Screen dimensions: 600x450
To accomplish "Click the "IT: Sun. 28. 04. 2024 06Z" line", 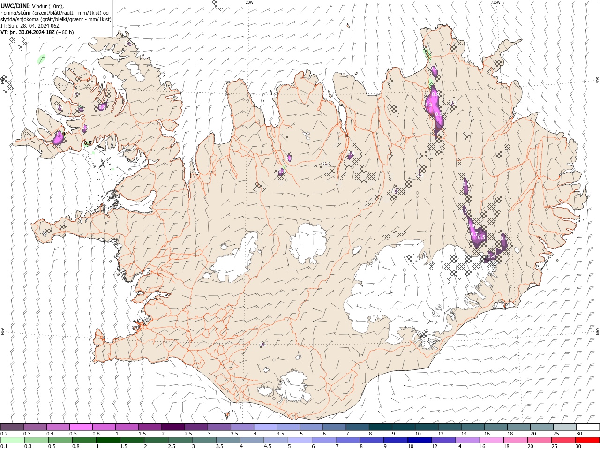I will click(x=30, y=26).
